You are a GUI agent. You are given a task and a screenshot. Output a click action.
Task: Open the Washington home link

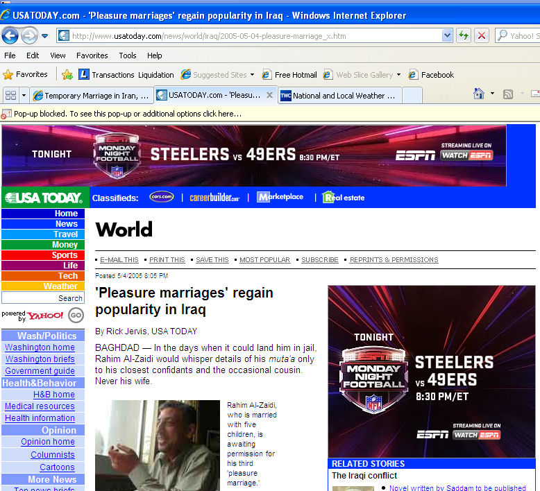pyautogui.click(x=40, y=347)
